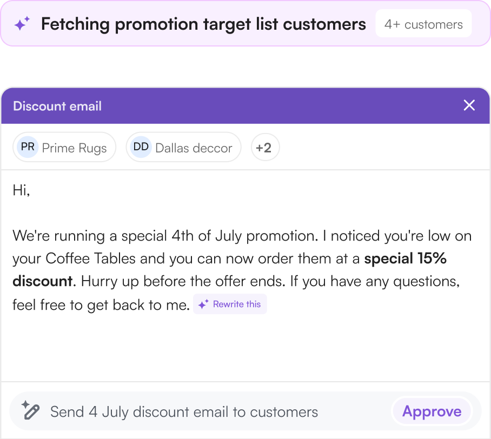
Task: Expand the +2 more recipients chip
Action: tap(265, 147)
